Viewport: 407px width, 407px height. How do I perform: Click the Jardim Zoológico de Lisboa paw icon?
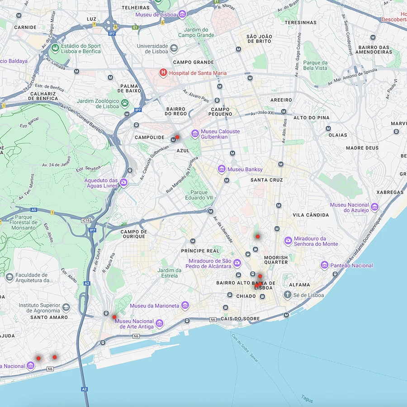[x=124, y=104]
